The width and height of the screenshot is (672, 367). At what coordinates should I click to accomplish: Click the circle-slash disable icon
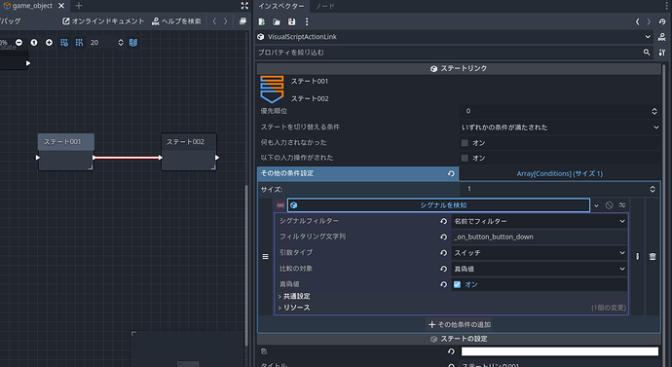tap(609, 205)
